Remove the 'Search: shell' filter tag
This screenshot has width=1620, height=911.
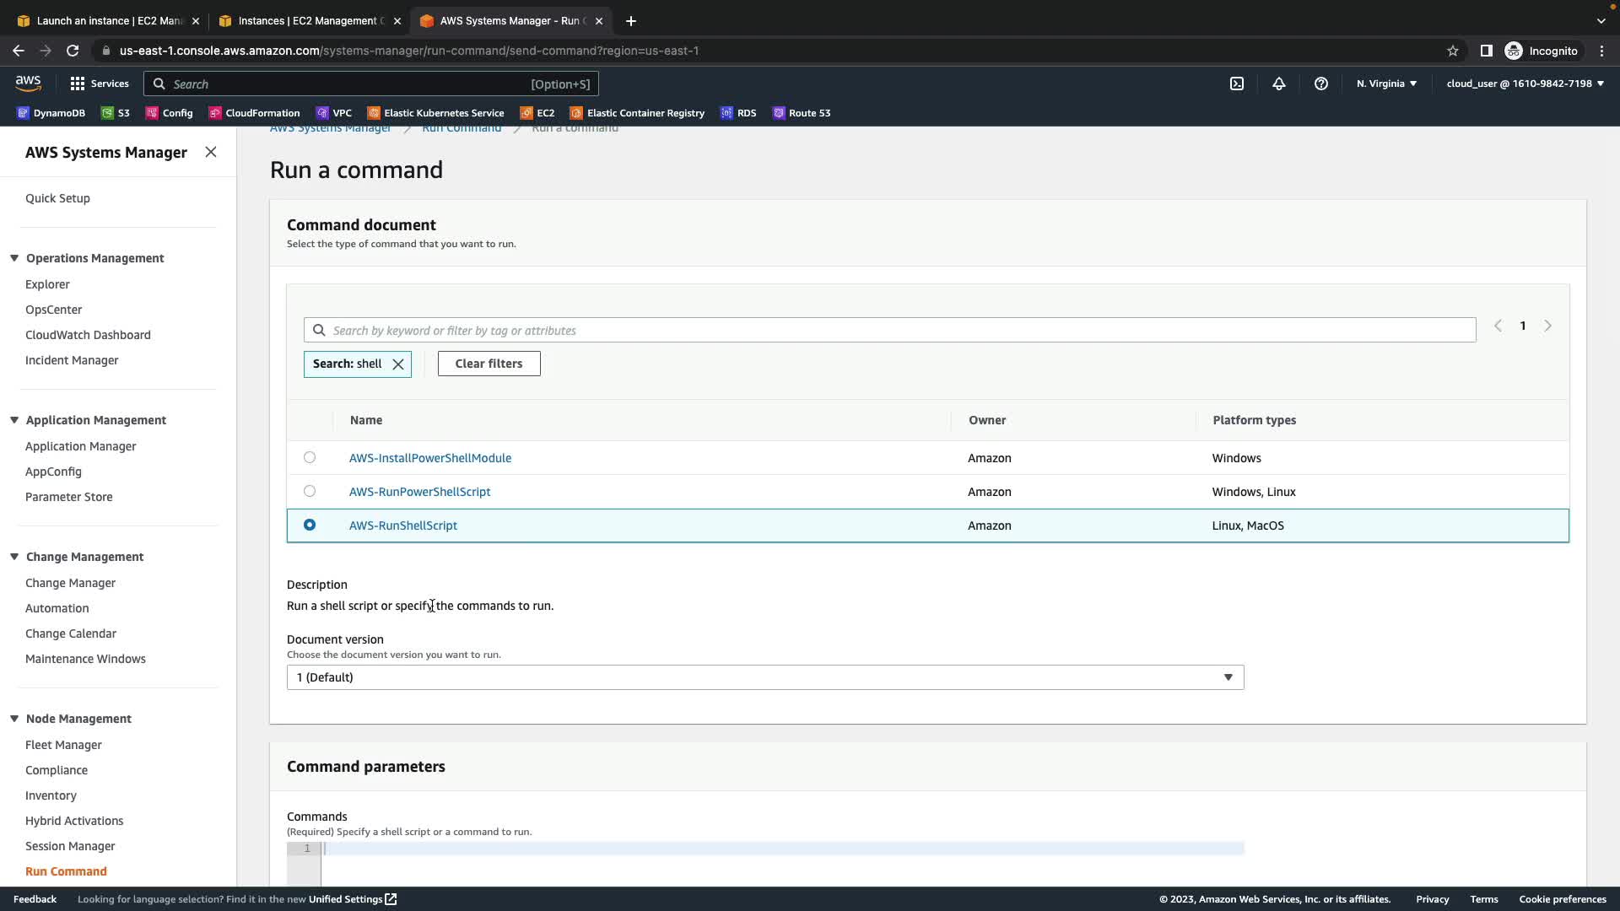(398, 364)
